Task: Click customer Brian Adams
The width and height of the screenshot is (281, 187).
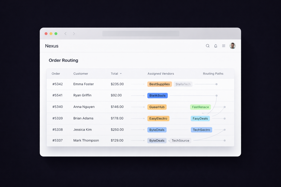Action: 83,118
